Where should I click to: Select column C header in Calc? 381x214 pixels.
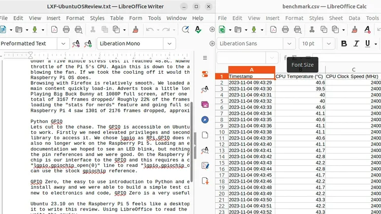(354, 70)
